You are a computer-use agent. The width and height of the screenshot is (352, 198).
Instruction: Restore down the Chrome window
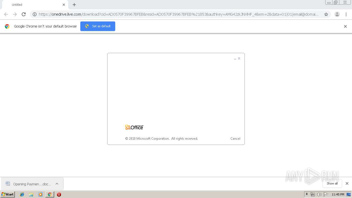(x=336, y=2)
